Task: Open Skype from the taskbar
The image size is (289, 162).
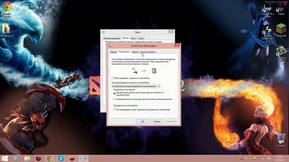Action: pos(61,158)
